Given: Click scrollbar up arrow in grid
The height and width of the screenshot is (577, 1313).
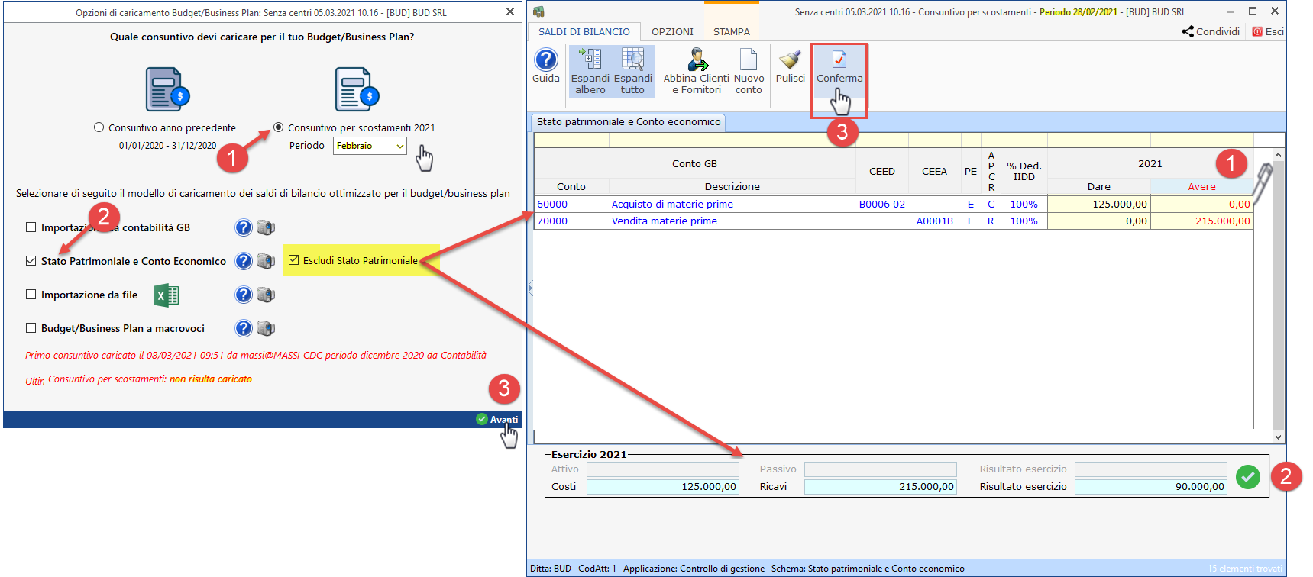Looking at the screenshot, I should click(x=1279, y=155).
